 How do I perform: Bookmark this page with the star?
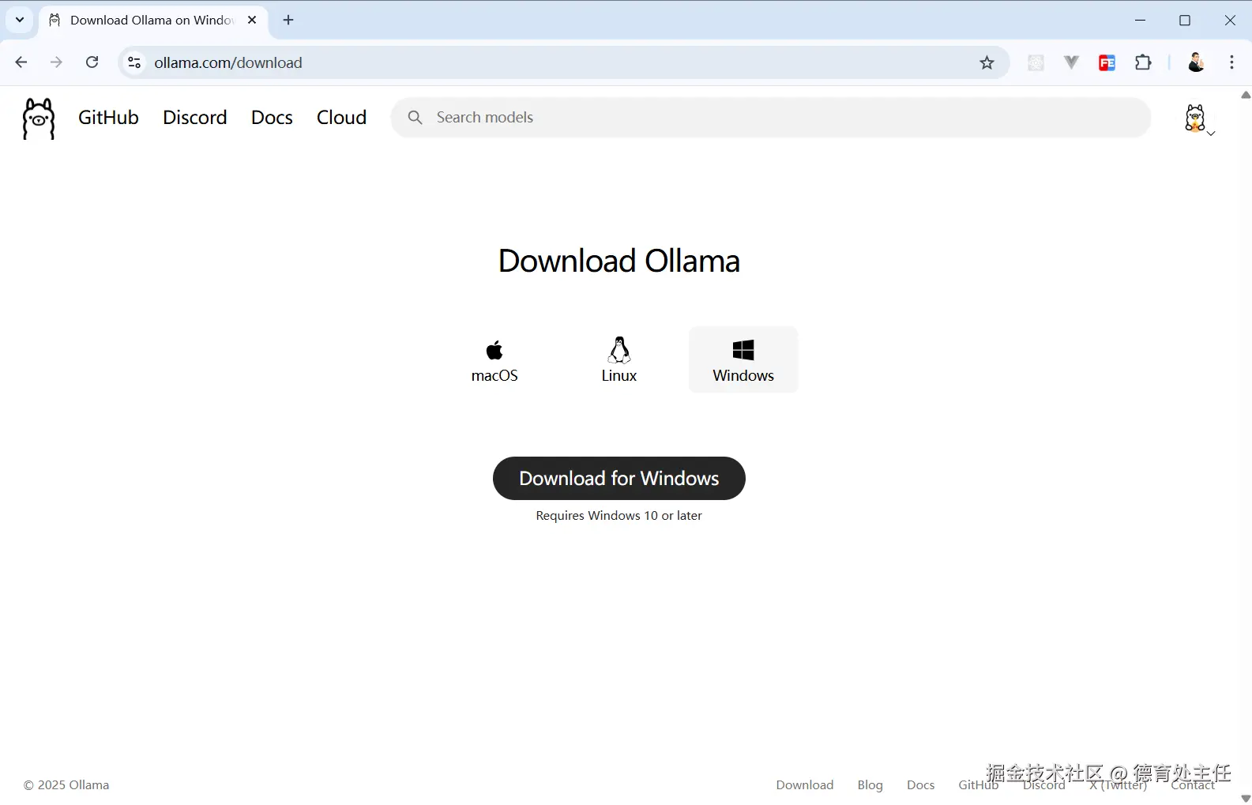987,62
